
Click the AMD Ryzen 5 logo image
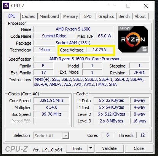(x=133, y=39)
